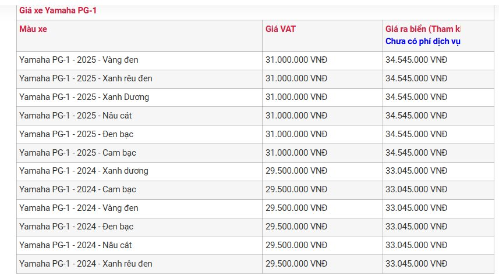The width and height of the screenshot is (499, 280).
Task: Select the 'Yamaha PG-1 - 2025 - Xanh Dương' row
Action: pyautogui.click(x=84, y=97)
